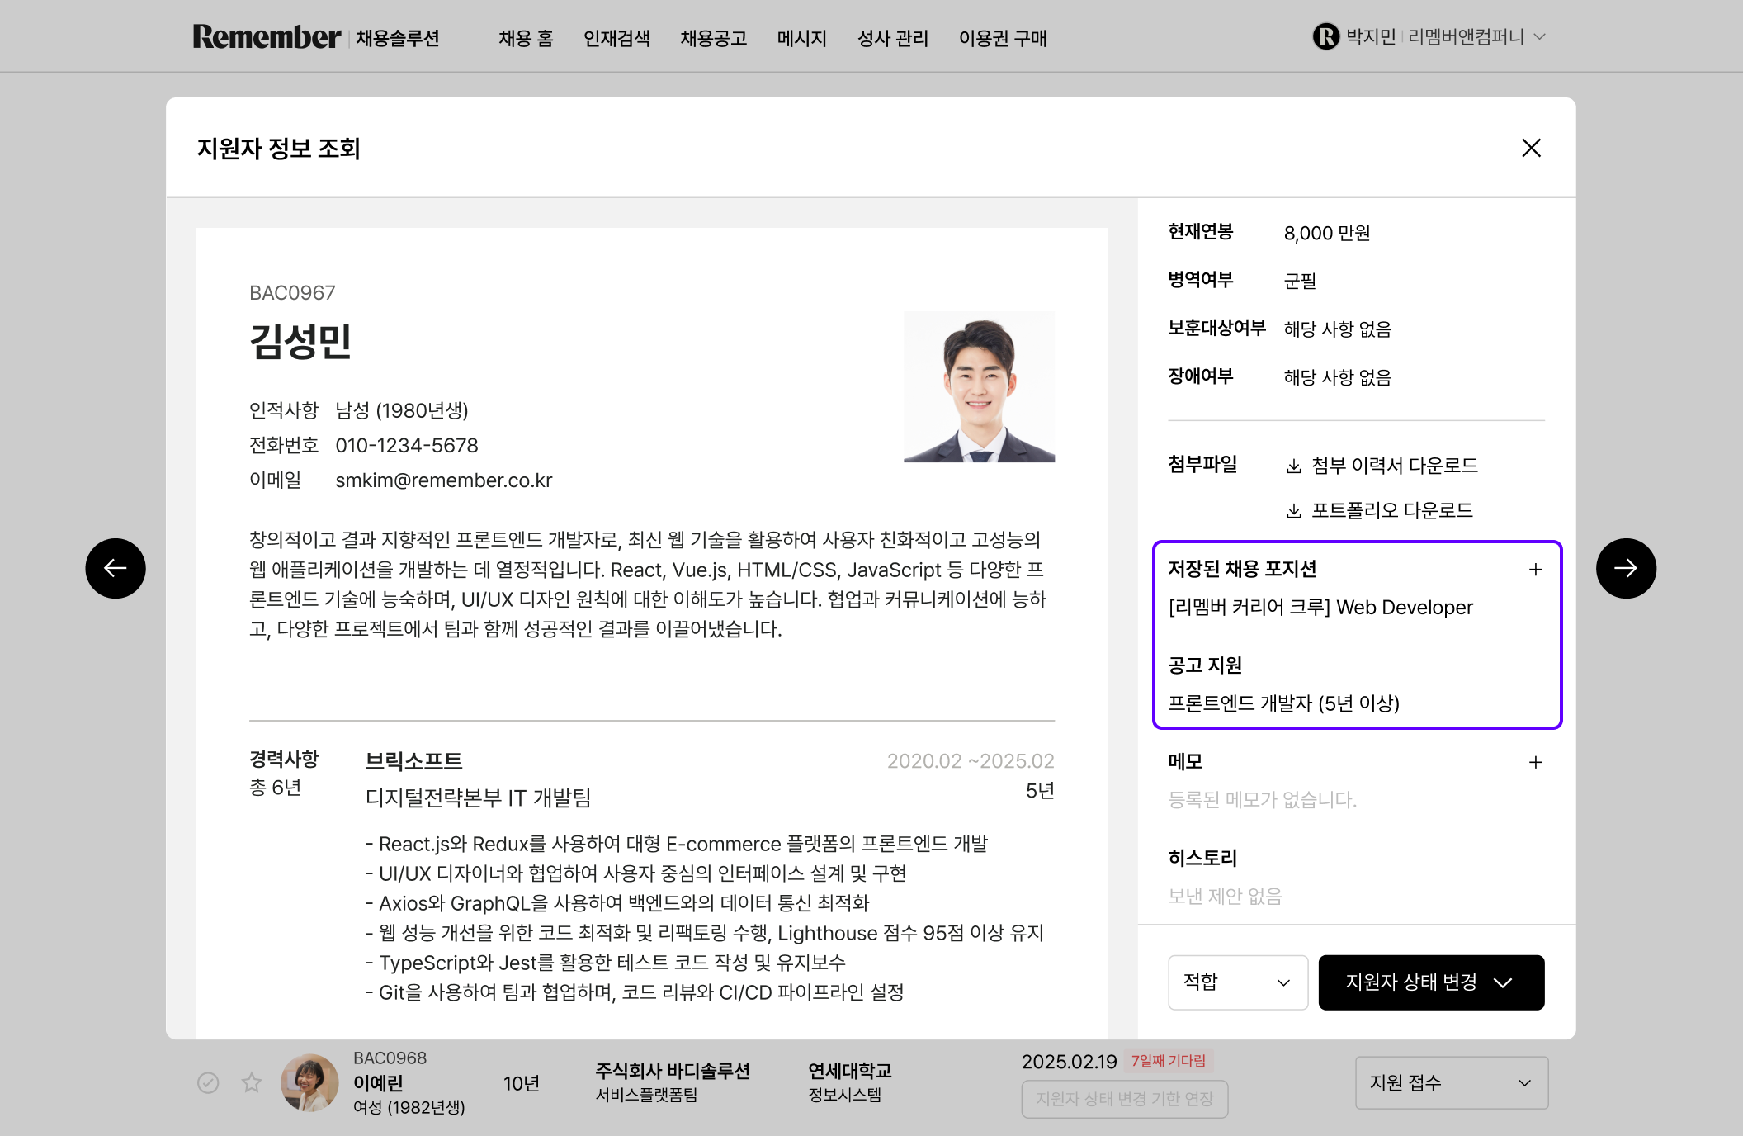Viewport: 1743px width, 1136px height.
Task: Open the 이용권 구매 menu
Action: 1003,38
